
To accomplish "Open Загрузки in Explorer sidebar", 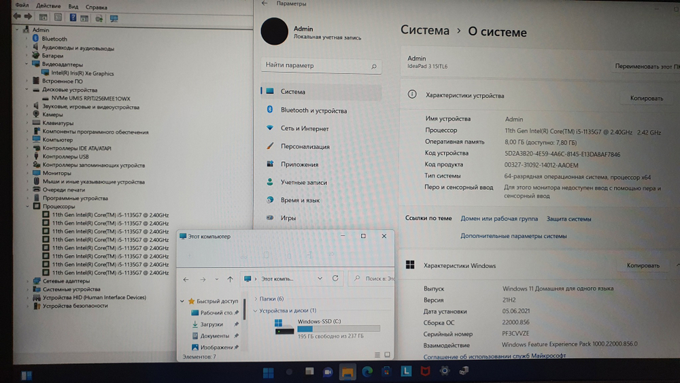I will [x=211, y=324].
